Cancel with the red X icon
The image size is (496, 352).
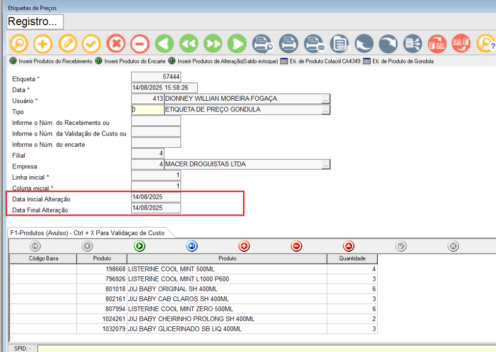coord(116,44)
